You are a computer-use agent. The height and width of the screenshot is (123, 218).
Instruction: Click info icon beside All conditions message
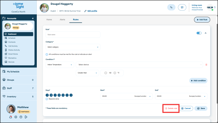[47, 54]
